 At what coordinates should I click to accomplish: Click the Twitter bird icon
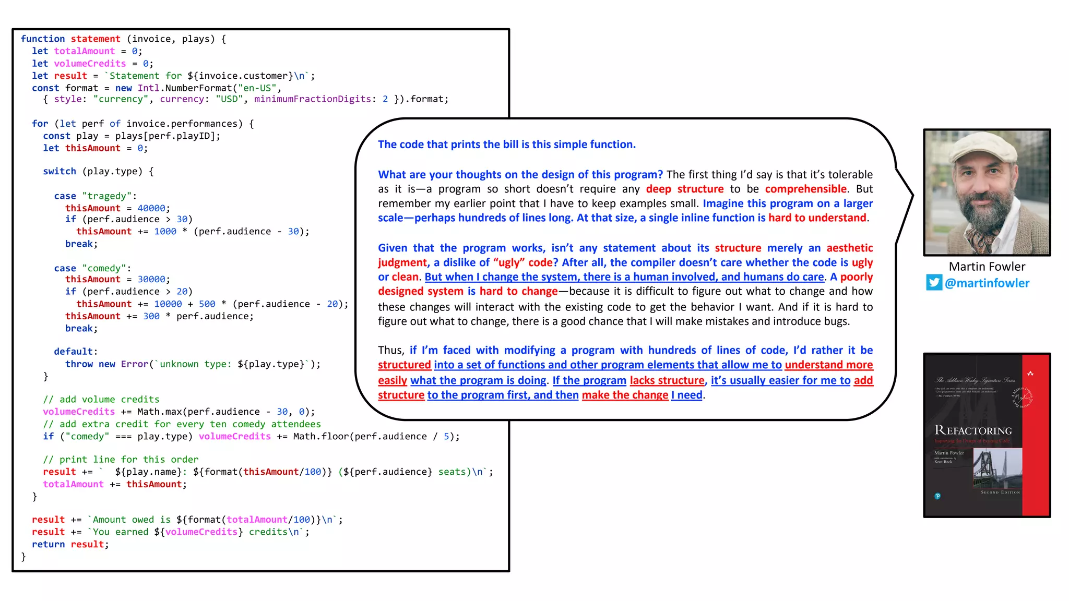pyautogui.click(x=934, y=283)
